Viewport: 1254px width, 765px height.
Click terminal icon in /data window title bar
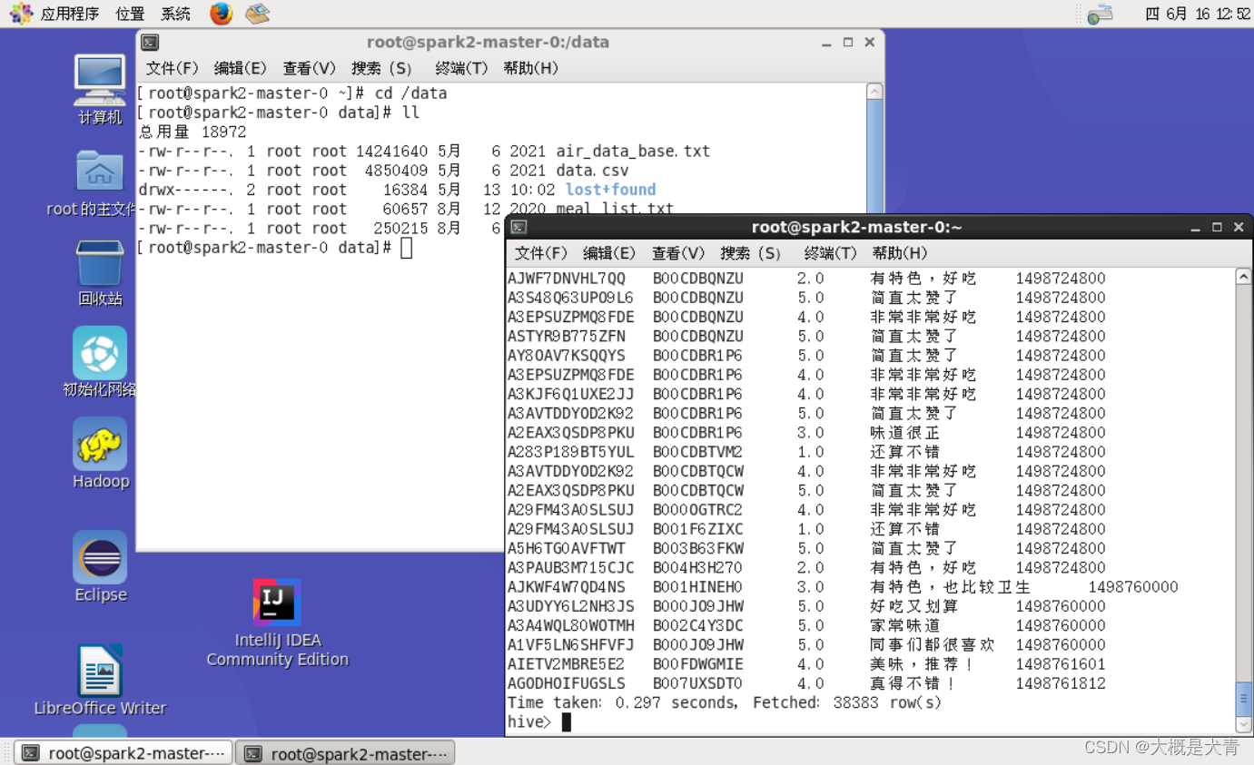click(151, 43)
